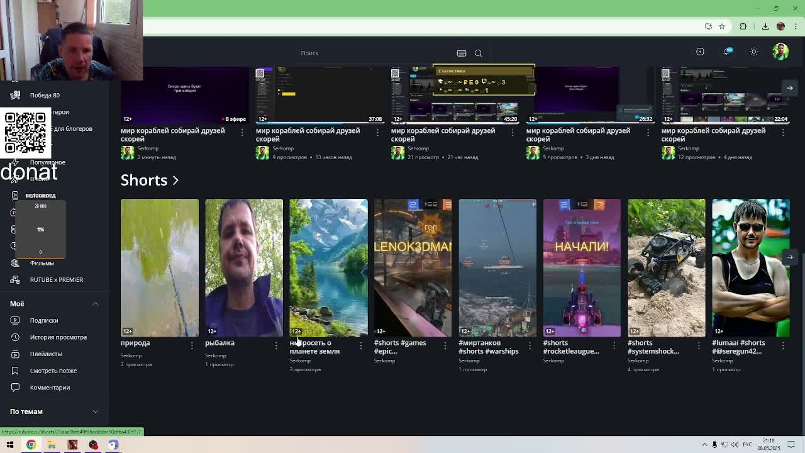Screen dimensions: 805x453
Task: Open the Windows Start menu
Action: click(10, 445)
